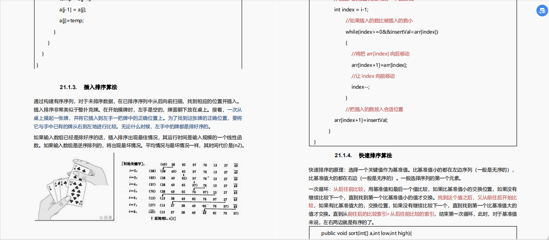Viewport: 549px width, 240px height.
Task: Click the heading "21.1.3. 插入排序算法"
Action: tap(88, 87)
